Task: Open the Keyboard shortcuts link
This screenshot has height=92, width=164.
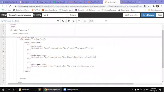Action: coord(10,21)
